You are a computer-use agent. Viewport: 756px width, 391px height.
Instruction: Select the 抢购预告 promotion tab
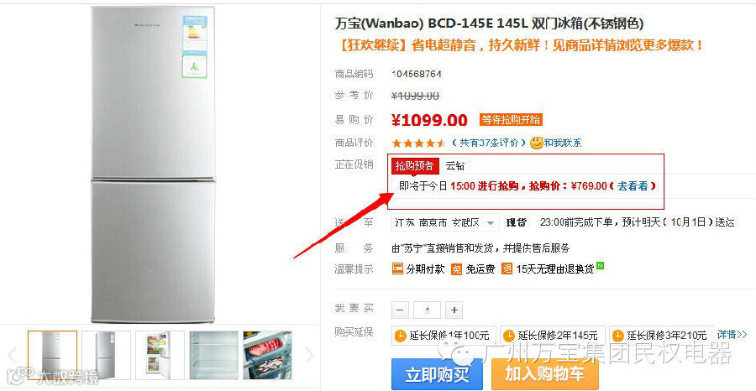(415, 166)
